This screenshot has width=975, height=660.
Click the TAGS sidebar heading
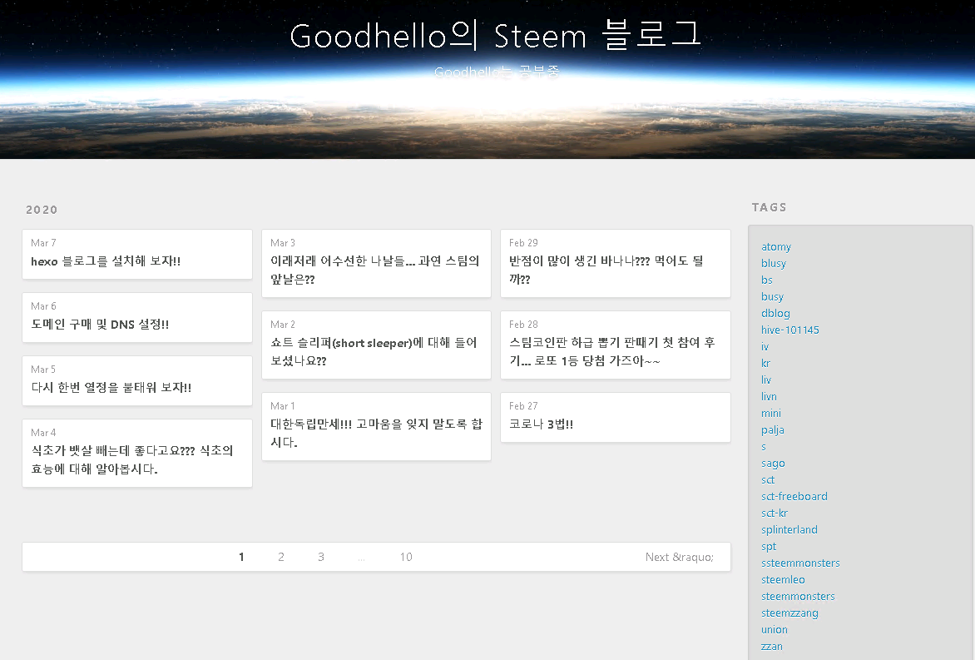770,207
